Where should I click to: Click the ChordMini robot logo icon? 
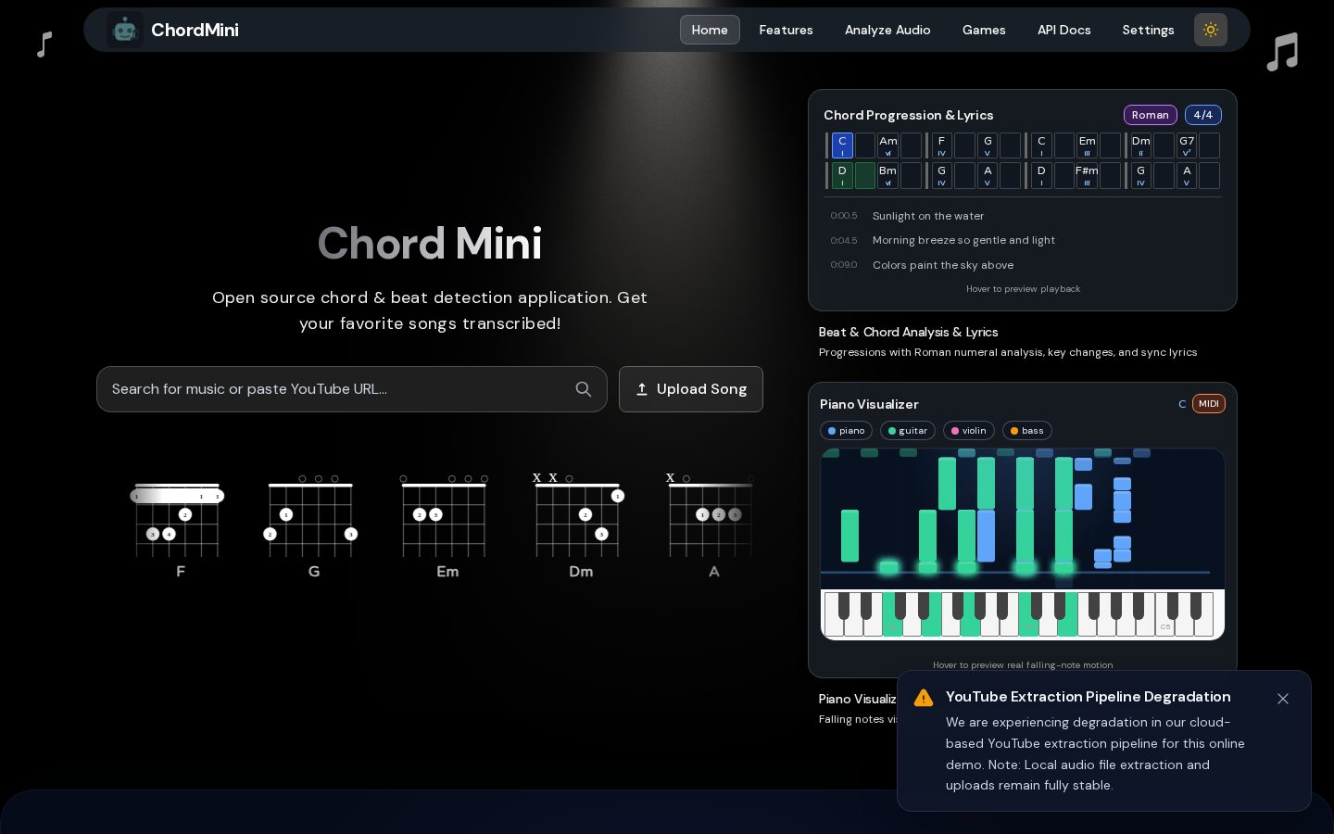(124, 30)
